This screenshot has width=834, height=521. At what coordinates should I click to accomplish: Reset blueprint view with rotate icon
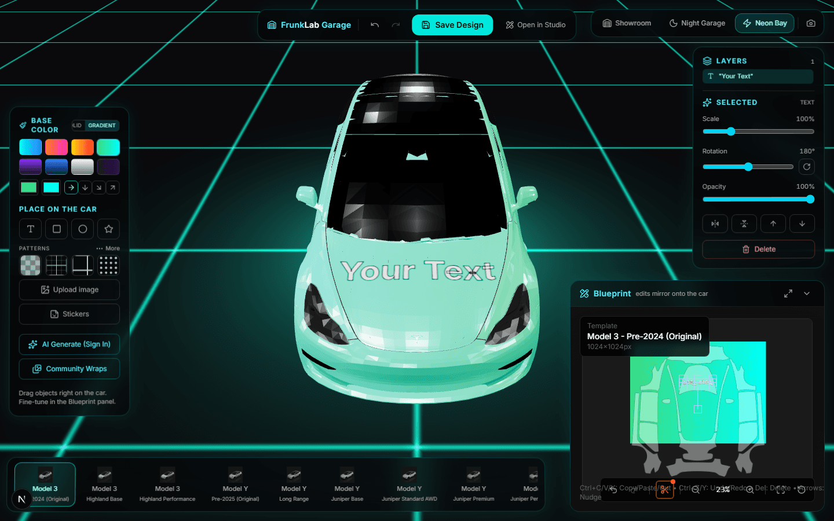[x=802, y=490]
